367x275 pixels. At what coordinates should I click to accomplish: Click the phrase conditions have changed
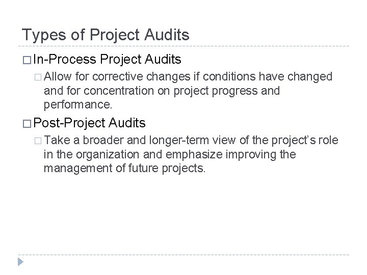[268, 77]
